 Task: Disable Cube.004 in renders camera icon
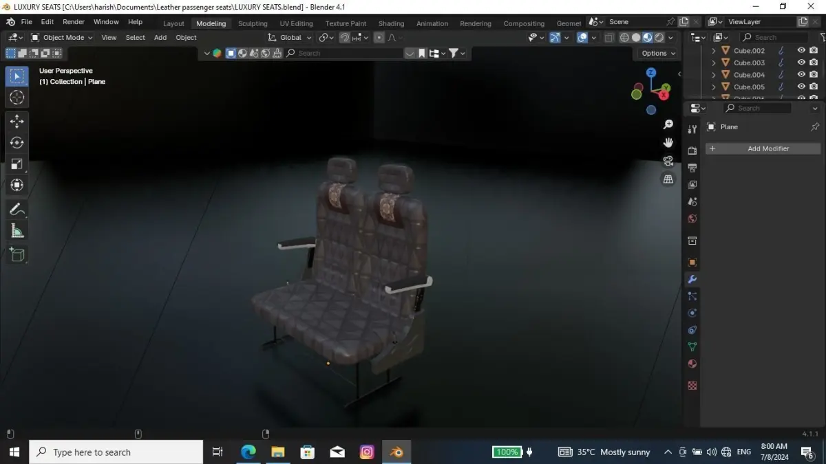(x=814, y=75)
